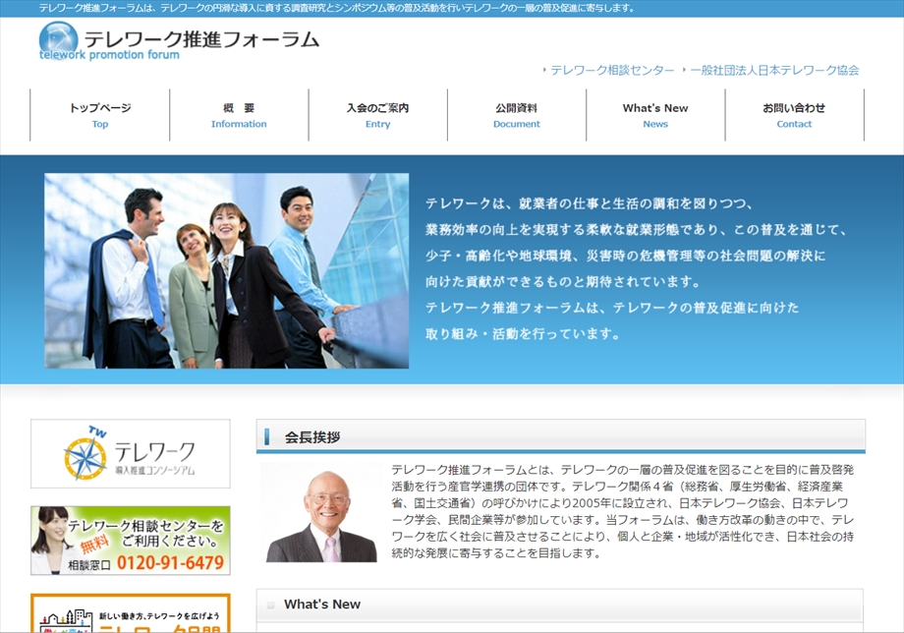Open the 公開資料 Document page
Viewport: 904px width, 633px height.
516,115
